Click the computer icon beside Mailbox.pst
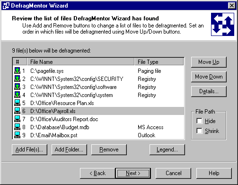The width and height of the screenshot is (238, 185). pyautogui.click(x=17, y=135)
